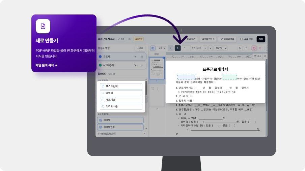Remove the 사업주(나) role with X
305x171 pixels.
pyautogui.click(x=142, y=65)
